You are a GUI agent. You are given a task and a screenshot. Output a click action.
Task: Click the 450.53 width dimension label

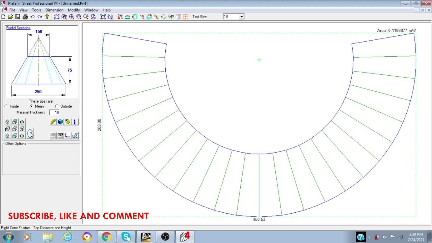coord(259,219)
